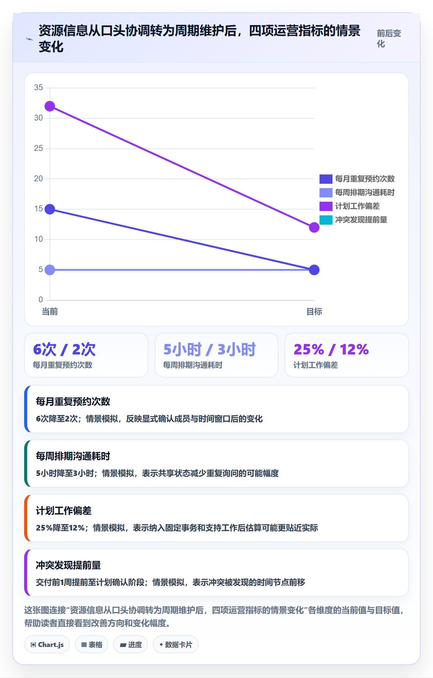The image size is (433, 678).
Task: Click the chart main title heading
Action: point(199,39)
